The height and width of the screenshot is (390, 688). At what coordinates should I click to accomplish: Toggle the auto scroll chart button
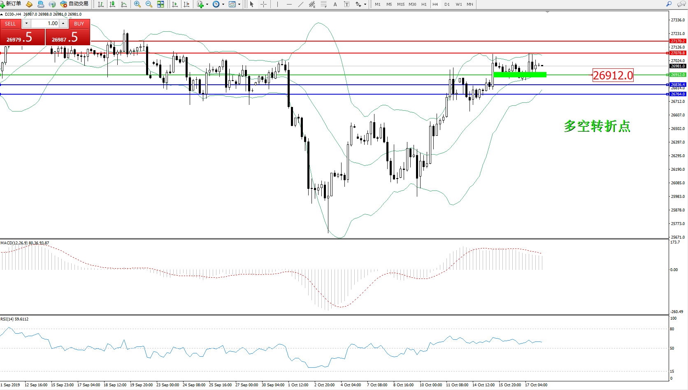pos(175,4)
